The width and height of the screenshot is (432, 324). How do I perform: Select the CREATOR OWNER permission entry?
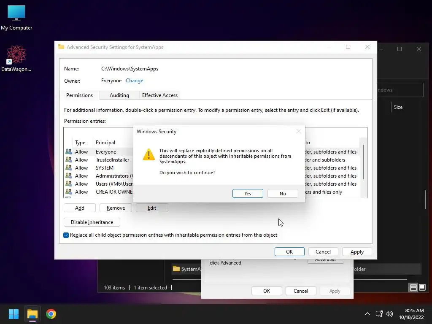pos(212,192)
